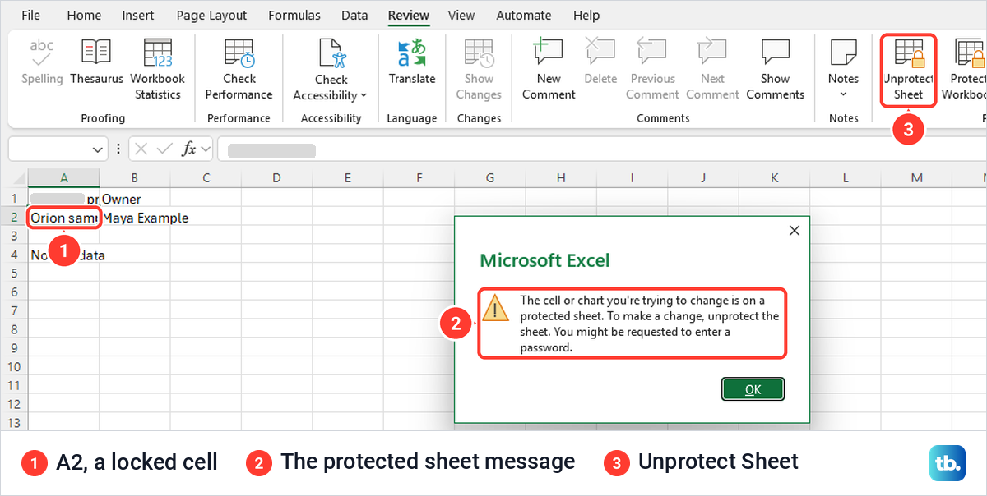Go to Previous Comment

coord(652,69)
